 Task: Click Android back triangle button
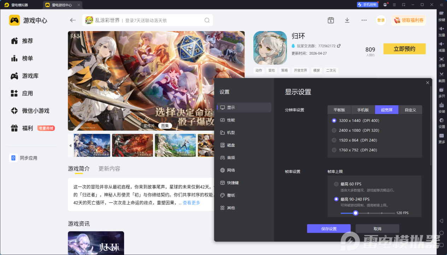441,221
